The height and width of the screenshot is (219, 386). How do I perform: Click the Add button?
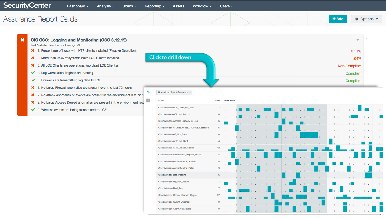tap(338, 19)
